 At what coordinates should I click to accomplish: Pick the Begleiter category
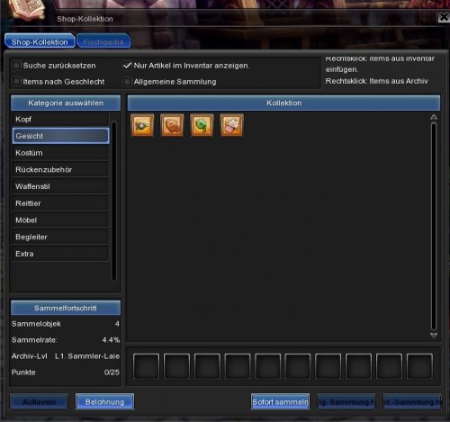(x=60, y=237)
